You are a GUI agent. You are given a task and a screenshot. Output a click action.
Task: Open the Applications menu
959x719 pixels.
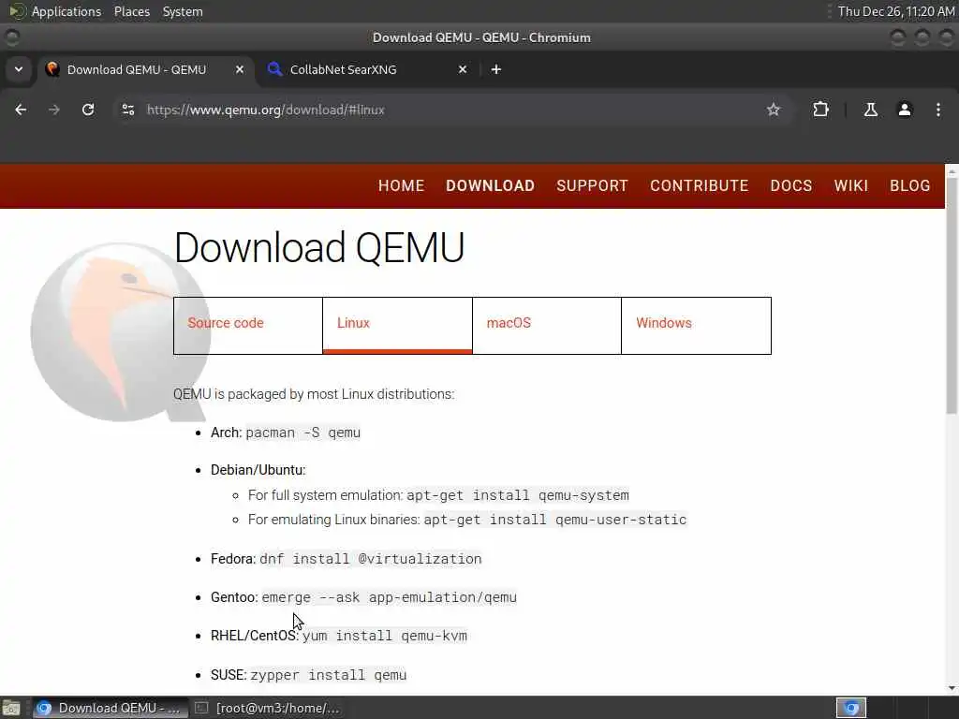click(66, 11)
